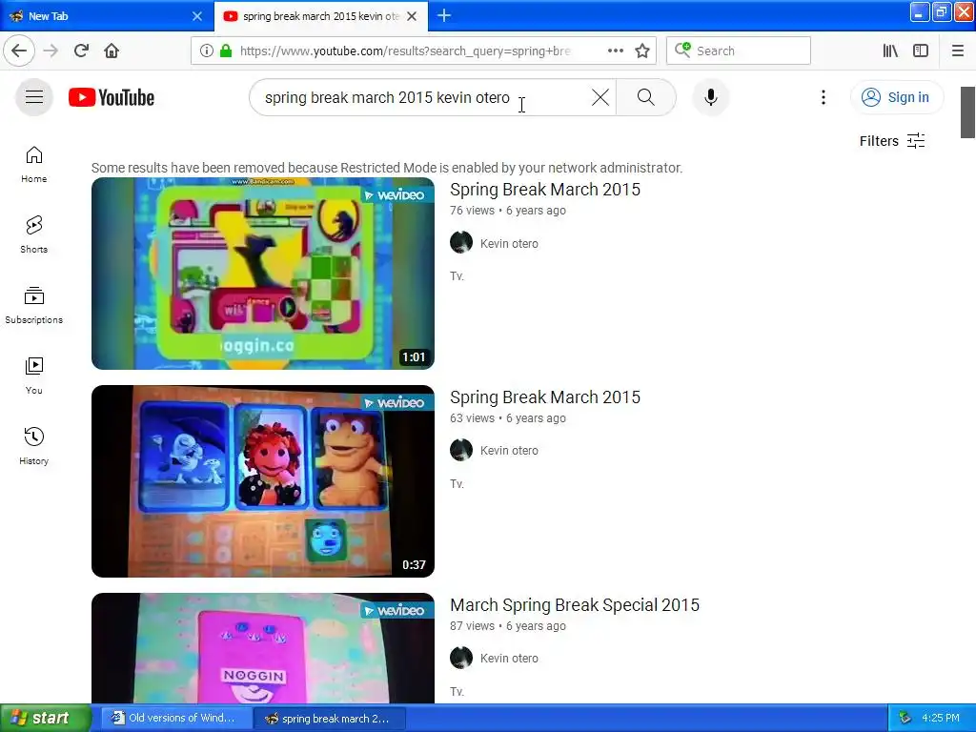Play the 0:37 video thumbnail
Viewport: 976px width, 732px height.
263,481
